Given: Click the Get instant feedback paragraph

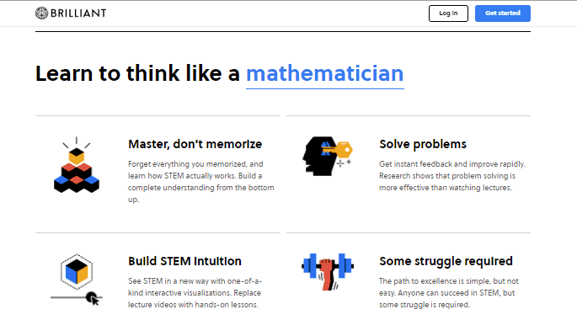Looking at the screenshot, I should [x=452, y=175].
